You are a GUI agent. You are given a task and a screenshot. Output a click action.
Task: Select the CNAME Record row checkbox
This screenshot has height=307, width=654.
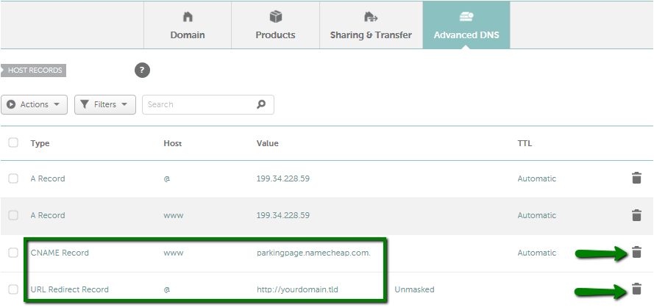(13, 253)
